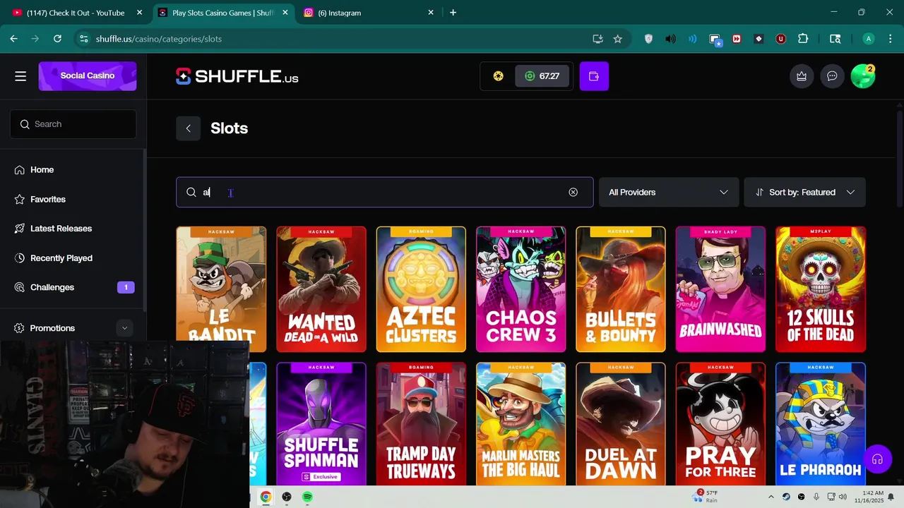The width and height of the screenshot is (904, 508).
Task: Open Latest Releases in sidebar
Action: point(61,229)
